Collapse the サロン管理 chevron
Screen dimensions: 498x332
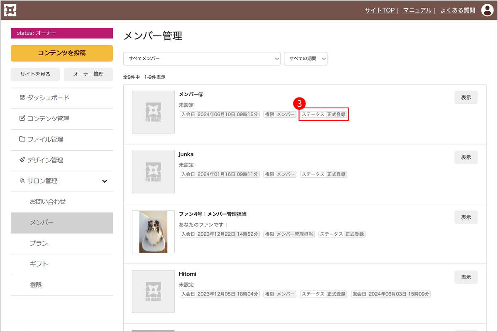click(105, 181)
